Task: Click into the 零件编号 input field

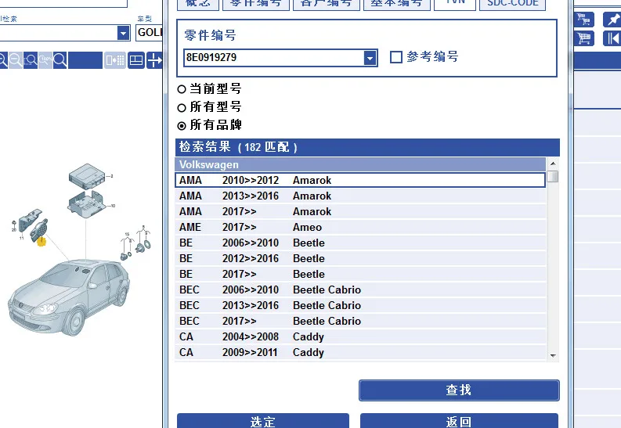Action: (274, 58)
